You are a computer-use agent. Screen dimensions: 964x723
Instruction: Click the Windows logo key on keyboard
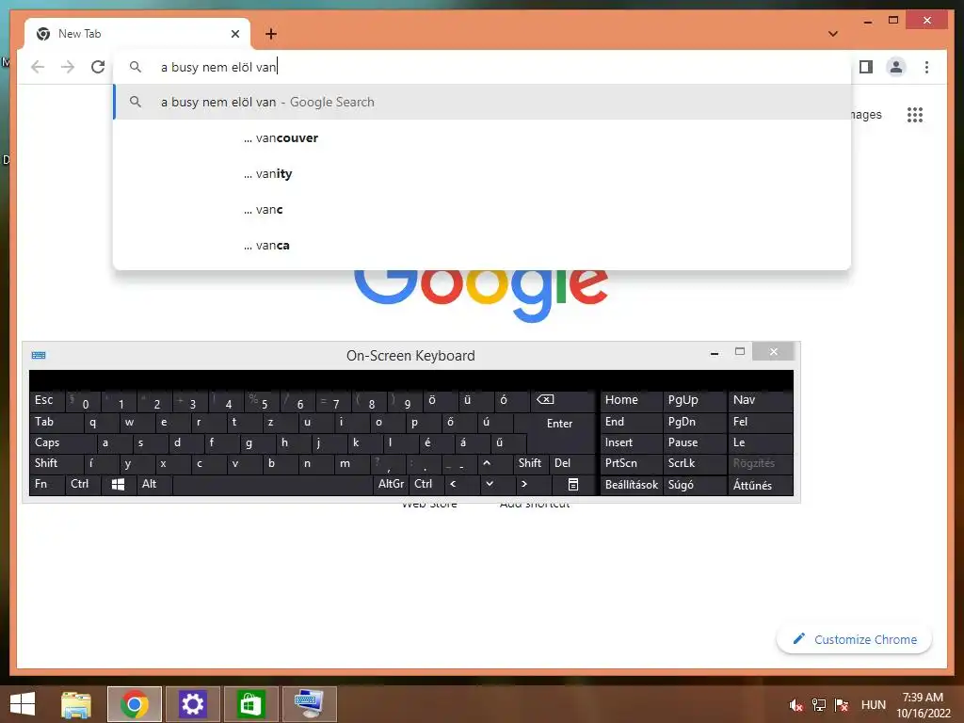[x=119, y=485]
